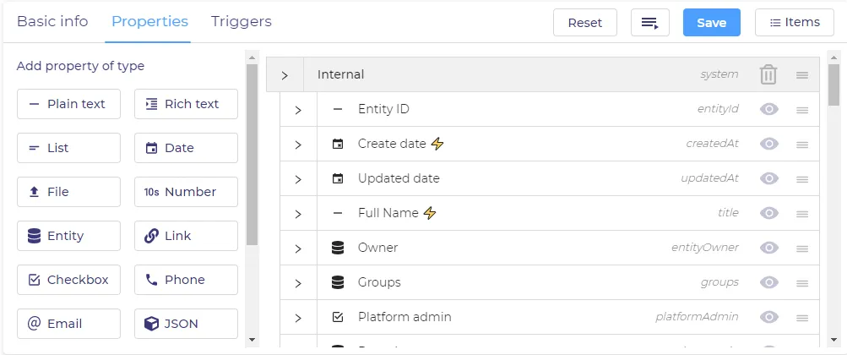
Task: Click the drag handle on Owner row
Action: click(x=802, y=248)
